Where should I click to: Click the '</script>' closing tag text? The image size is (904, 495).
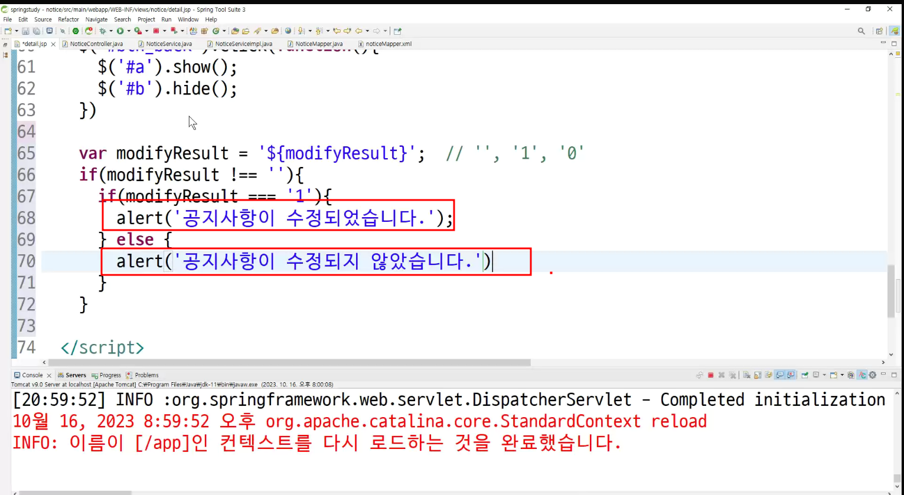tap(102, 348)
